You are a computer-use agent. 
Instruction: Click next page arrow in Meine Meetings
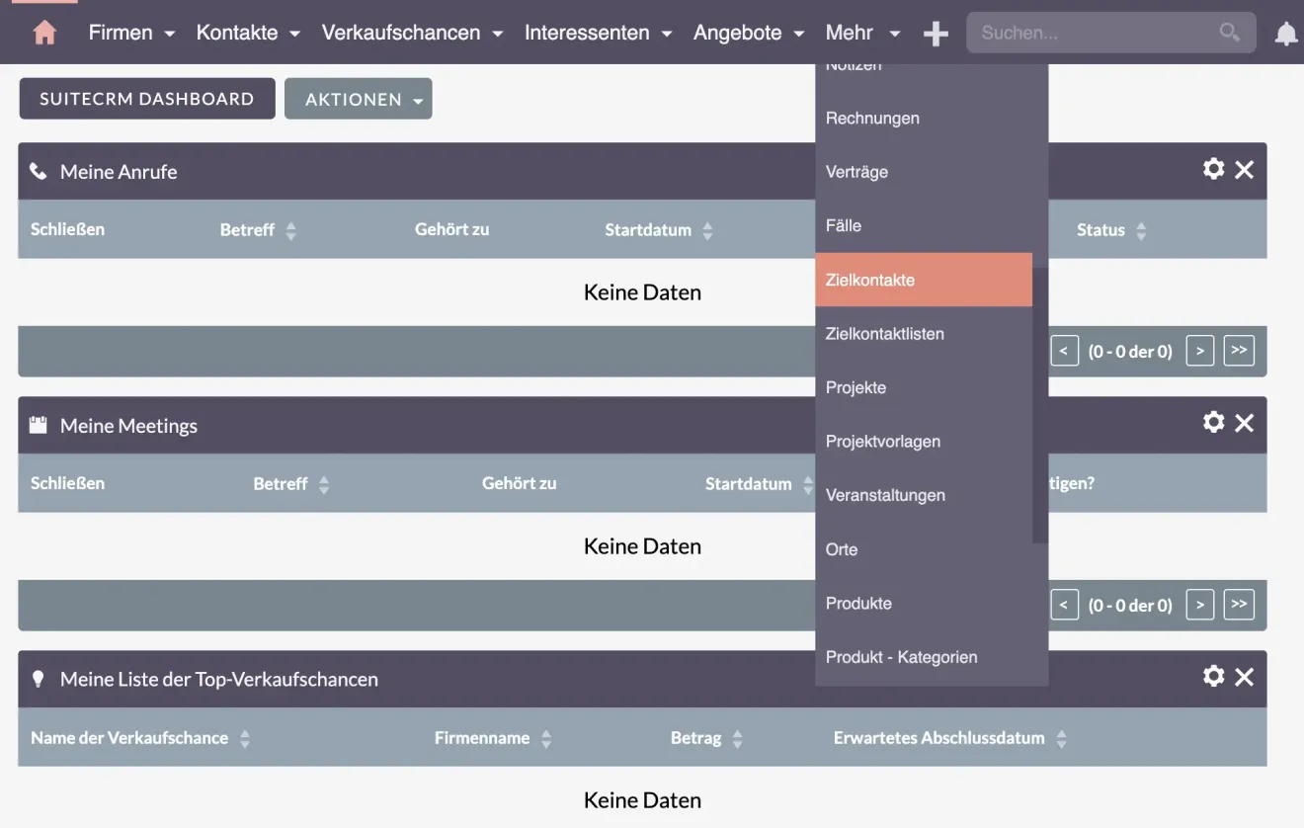click(1199, 605)
